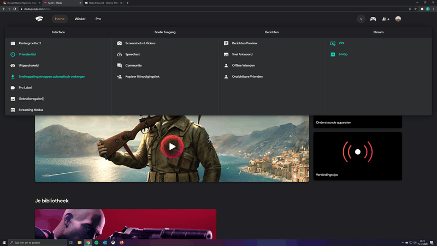The image size is (437, 246).
Task: Open Screenshots & Videos gallery
Action: pyautogui.click(x=140, y=43)
